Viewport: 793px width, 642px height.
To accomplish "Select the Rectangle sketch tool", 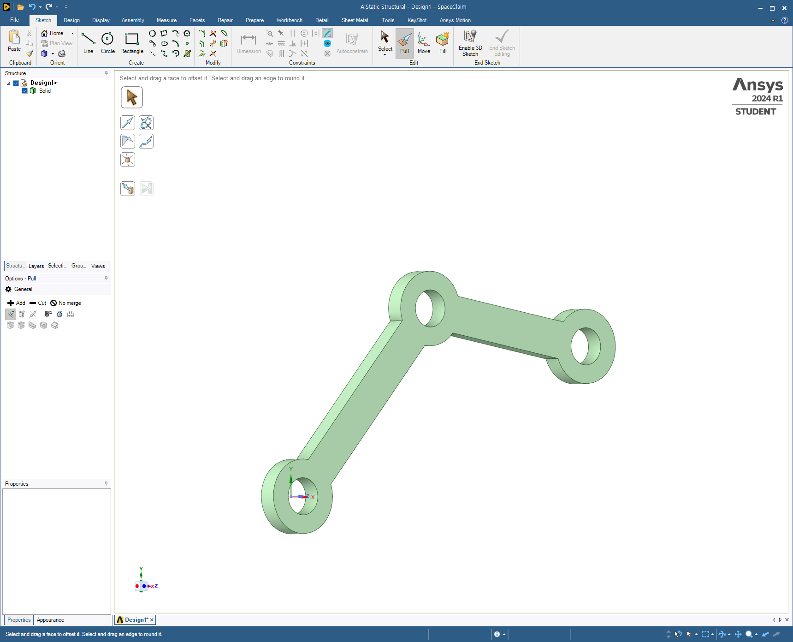I will click(x=132, y=43).
